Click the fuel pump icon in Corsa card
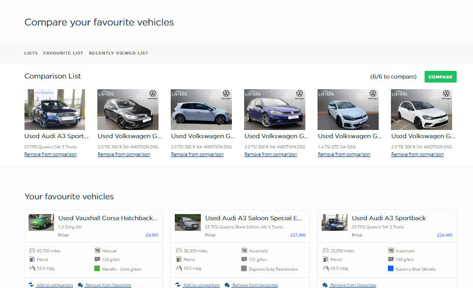The height and width of the screenshot is (288, 473). pos(32,259)
